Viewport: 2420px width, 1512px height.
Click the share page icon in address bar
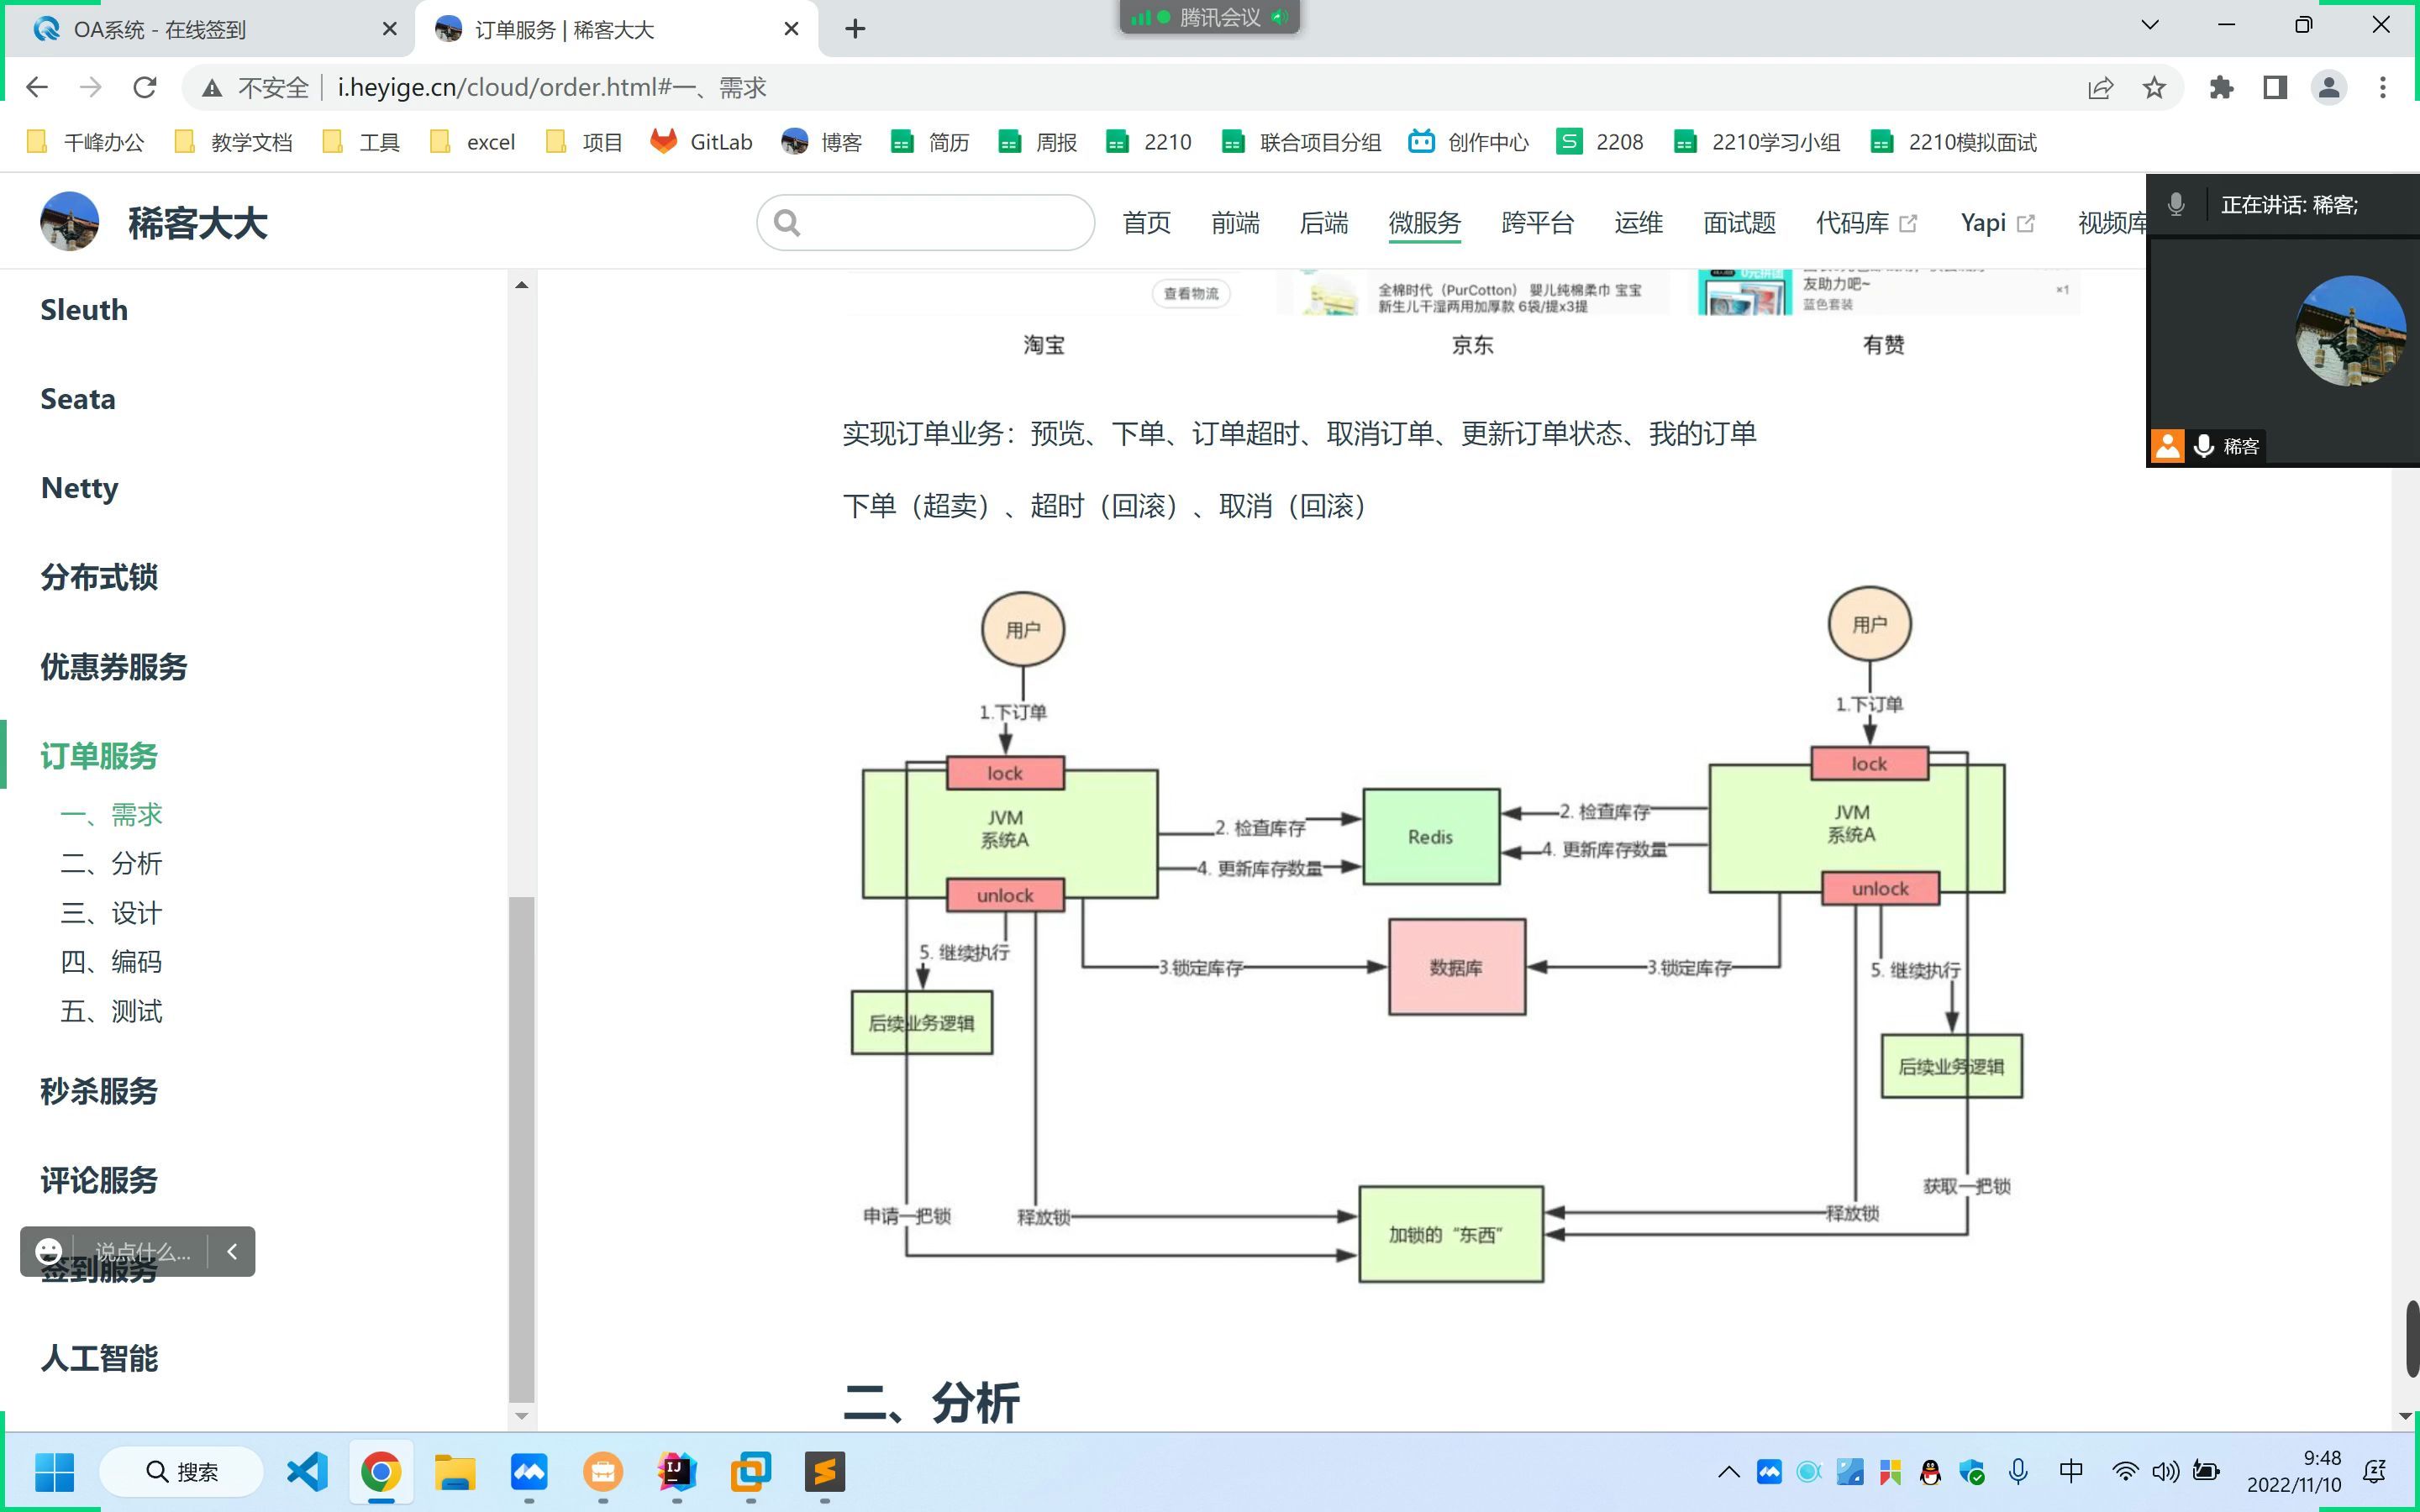coord(2100,88)
